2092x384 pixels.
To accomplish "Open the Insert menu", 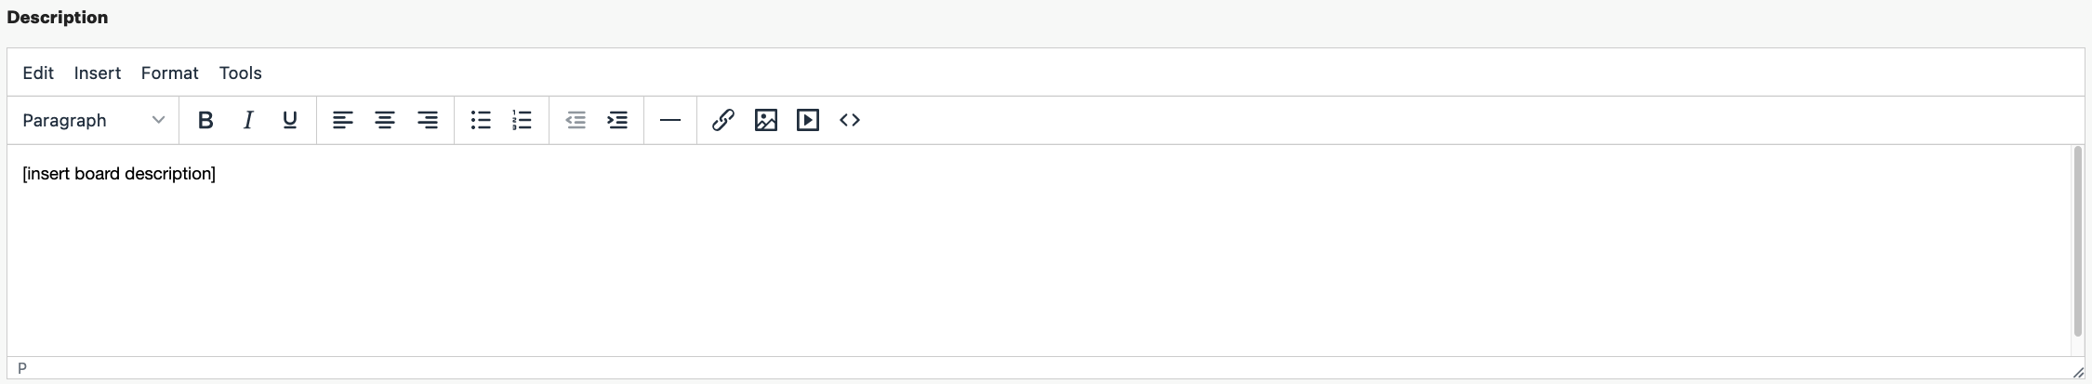I will (98, 73).
